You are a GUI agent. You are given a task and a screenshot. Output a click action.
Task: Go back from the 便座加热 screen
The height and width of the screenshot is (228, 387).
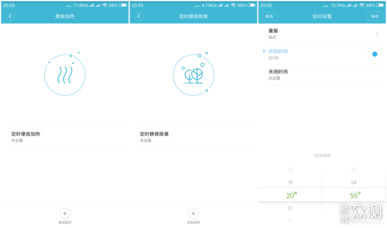click(x=10, y=16)
